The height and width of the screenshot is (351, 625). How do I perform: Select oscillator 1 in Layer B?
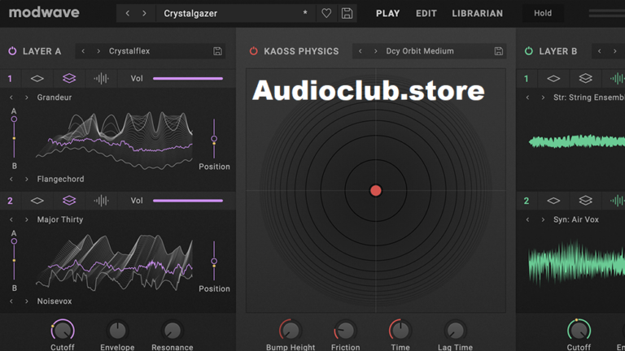pos(527,79)
